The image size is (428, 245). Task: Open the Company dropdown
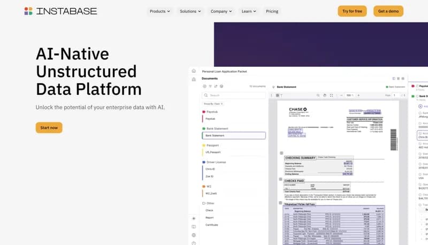221,11
